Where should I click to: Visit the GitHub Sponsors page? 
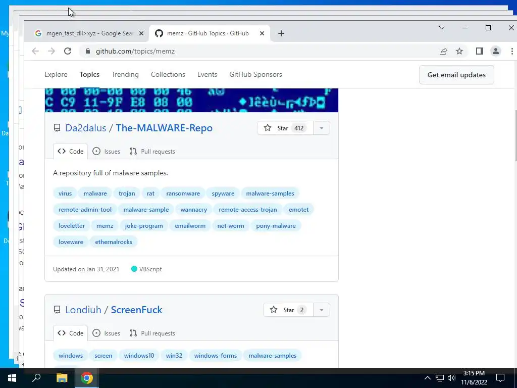click(x=255, y=75)
